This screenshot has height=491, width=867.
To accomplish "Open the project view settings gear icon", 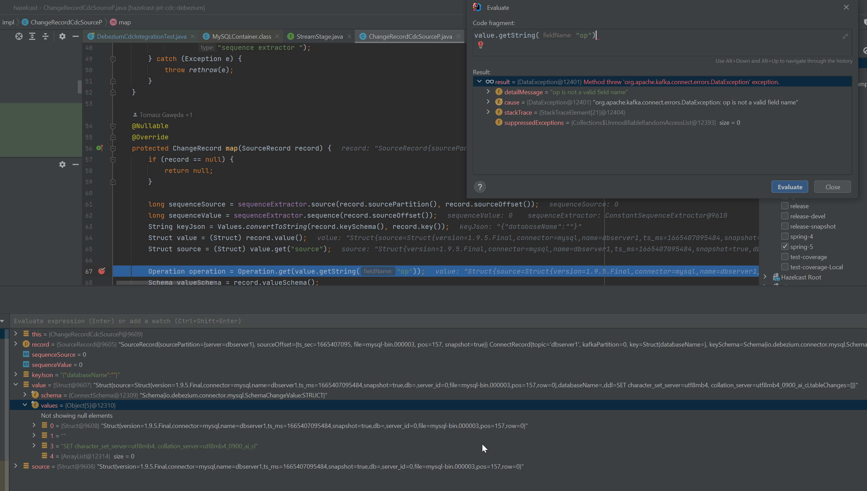I will pos(62,36).
